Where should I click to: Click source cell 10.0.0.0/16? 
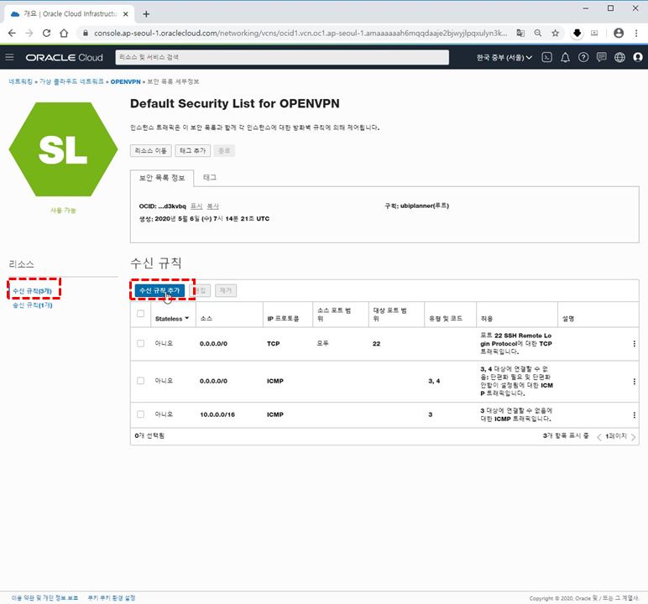point(217,414)
